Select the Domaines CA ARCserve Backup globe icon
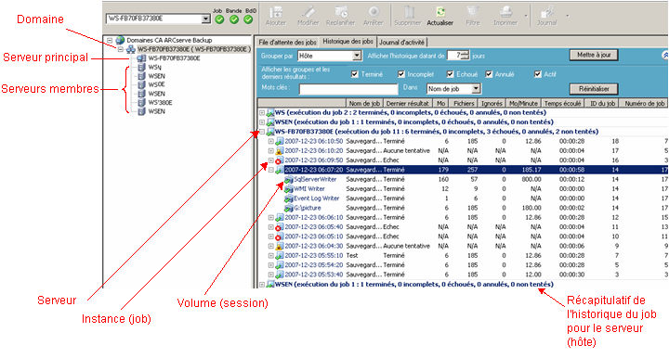Image resolution: width=669 pixels, height=358 pixels. 120,40
